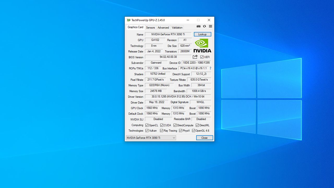Click the Memory Type value GDDR6X (Micron)
The image size is (334, 188).
click(159, 85)
